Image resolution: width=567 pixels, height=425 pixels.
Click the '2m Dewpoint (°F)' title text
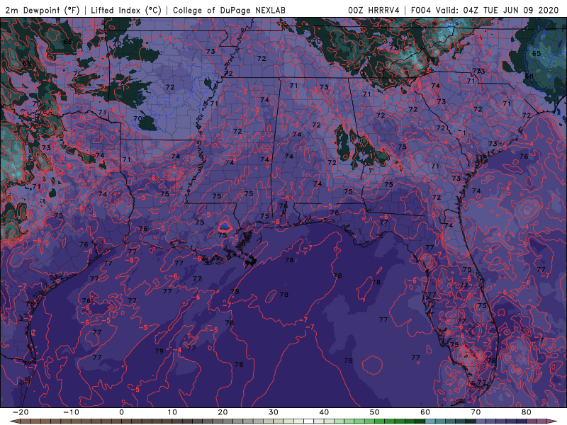(x=43, y=10)
